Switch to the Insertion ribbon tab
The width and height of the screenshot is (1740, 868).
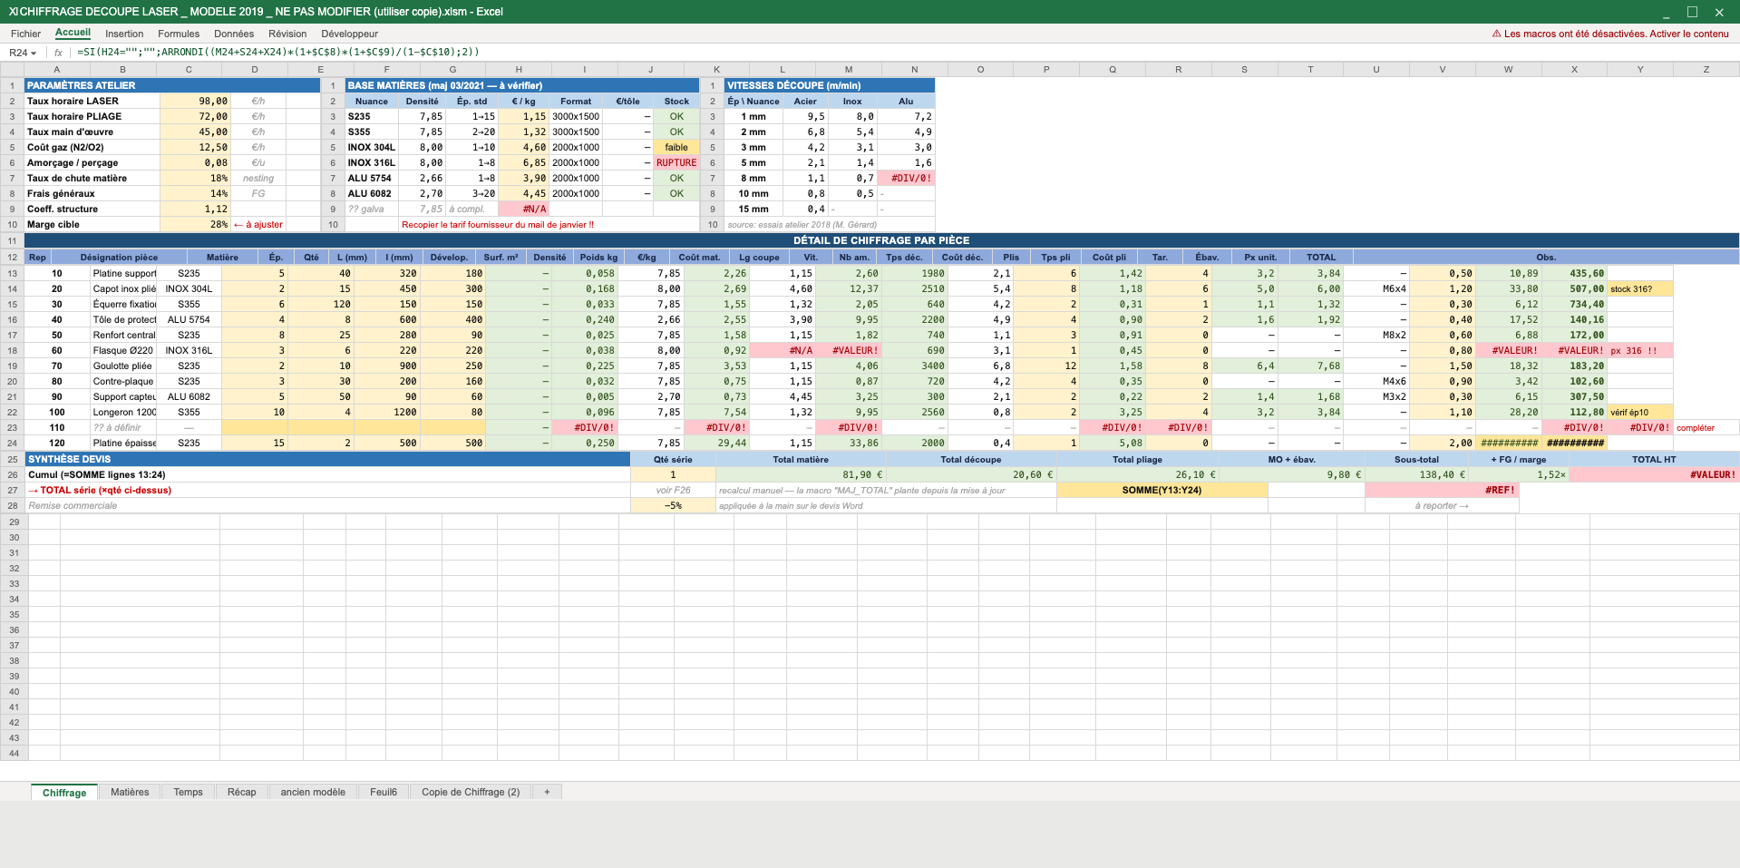click(x=124, y=34)
